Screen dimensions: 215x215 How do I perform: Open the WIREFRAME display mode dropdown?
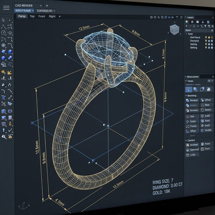(24, 10)
